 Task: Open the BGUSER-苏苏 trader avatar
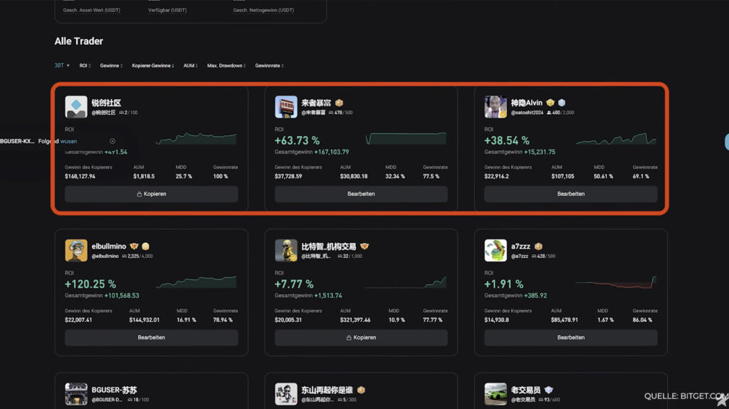pyautogui.click(x=75, y=393)
